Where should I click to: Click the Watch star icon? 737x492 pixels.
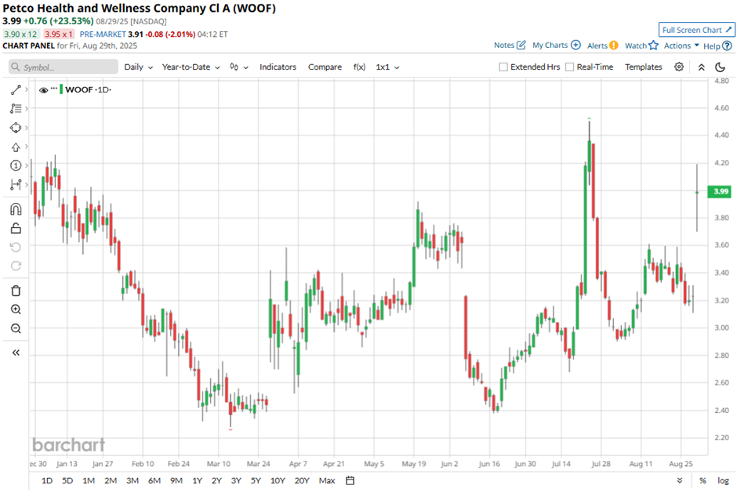pyautogui.click(x=653, y=45)
